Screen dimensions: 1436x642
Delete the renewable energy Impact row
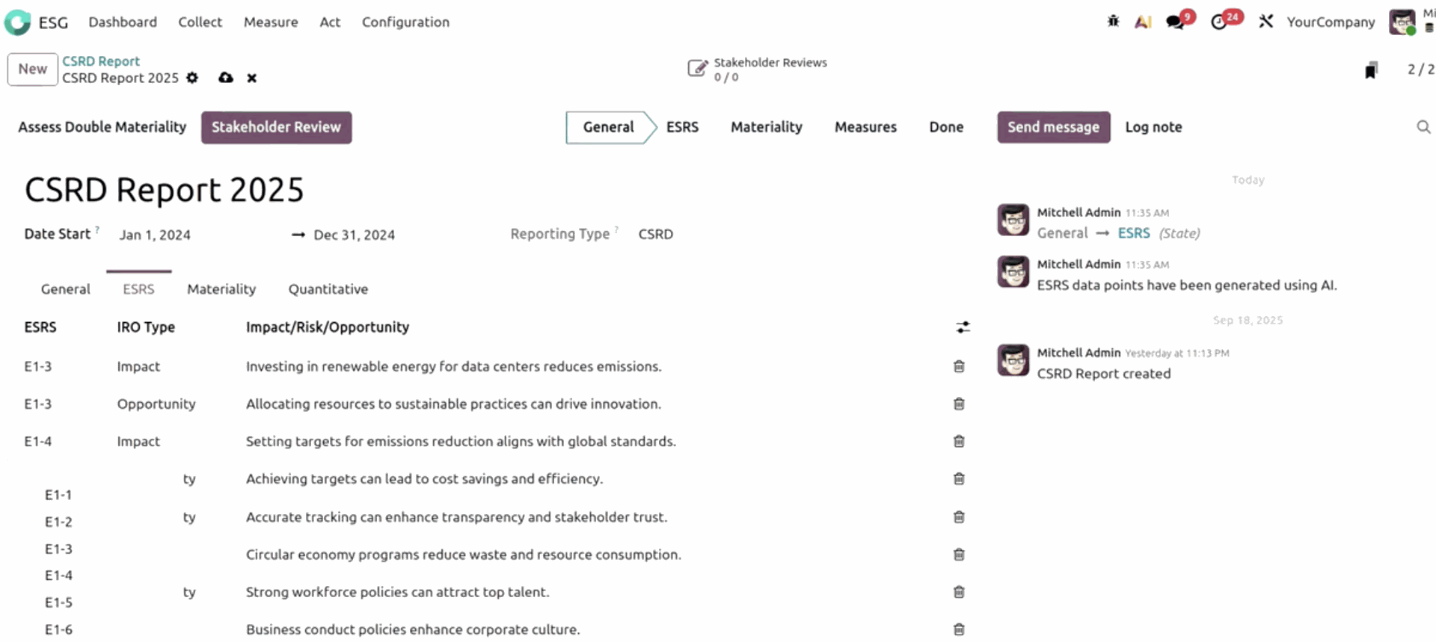tap(958, 366)
